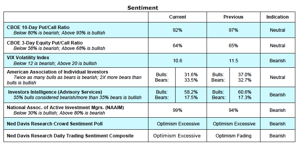
Task: Click Ned Davis Daily Trading Sentiment Composite
Action: (70, 136)
